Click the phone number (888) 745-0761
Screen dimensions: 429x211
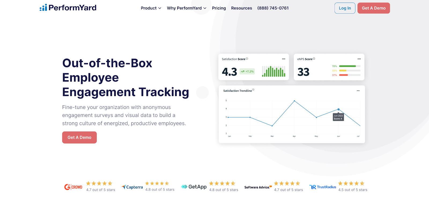(x=273, y=8)
